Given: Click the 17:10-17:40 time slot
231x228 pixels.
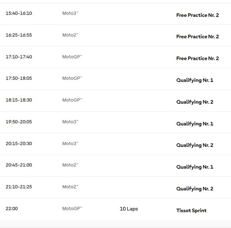Looking at the screenshot, I should click(19, 57).
